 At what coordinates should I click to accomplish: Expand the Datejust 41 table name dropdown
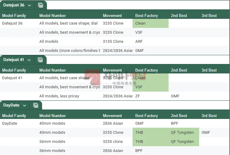pos(29,60)
